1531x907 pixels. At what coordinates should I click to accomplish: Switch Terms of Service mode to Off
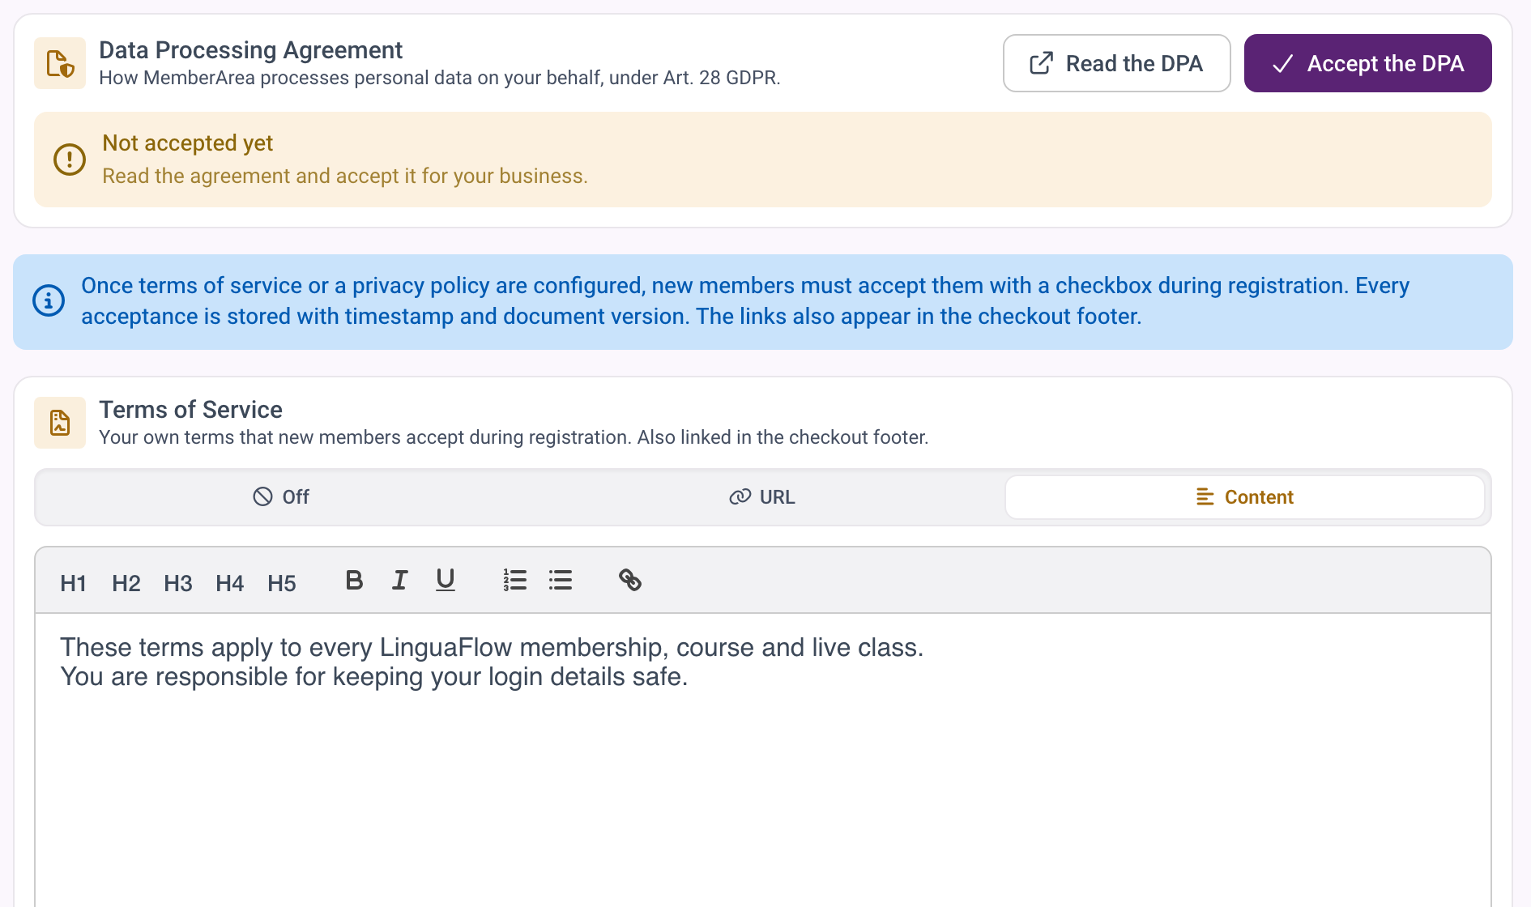pos(281,497)
